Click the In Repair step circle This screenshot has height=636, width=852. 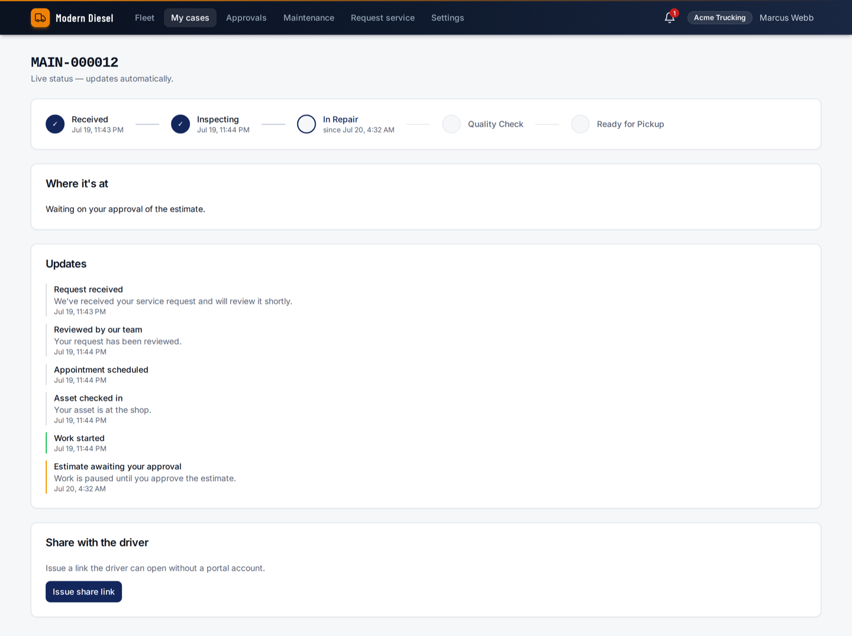306,124
